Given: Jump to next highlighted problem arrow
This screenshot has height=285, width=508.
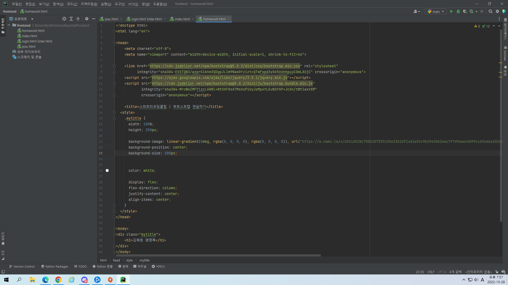Looking at the screenshot, I should 499,26.
